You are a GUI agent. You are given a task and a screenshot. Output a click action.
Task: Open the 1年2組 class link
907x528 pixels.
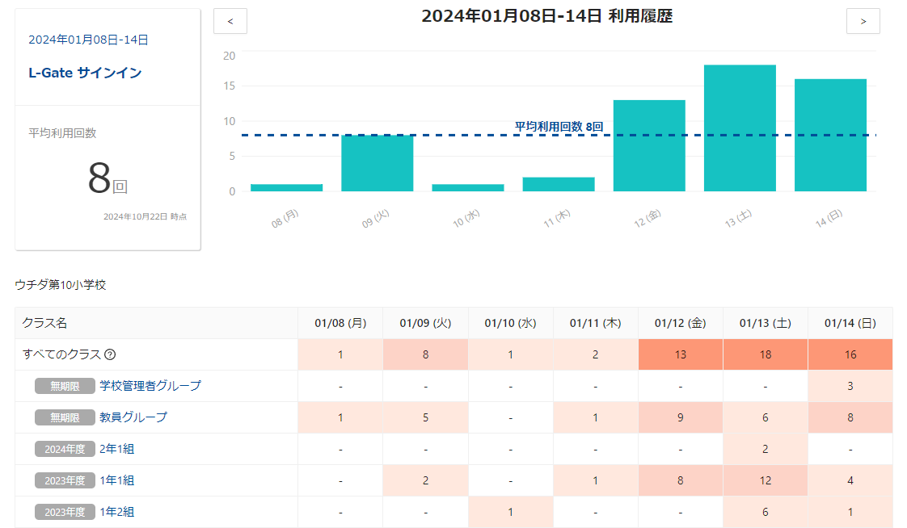pos(116,512)
